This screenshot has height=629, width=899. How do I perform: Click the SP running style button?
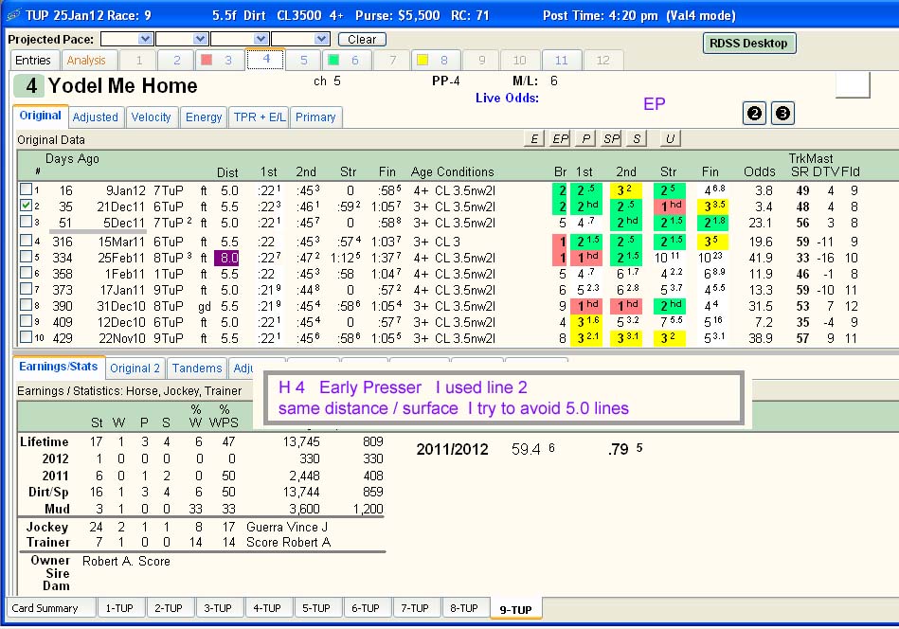[x=611, y=138]
